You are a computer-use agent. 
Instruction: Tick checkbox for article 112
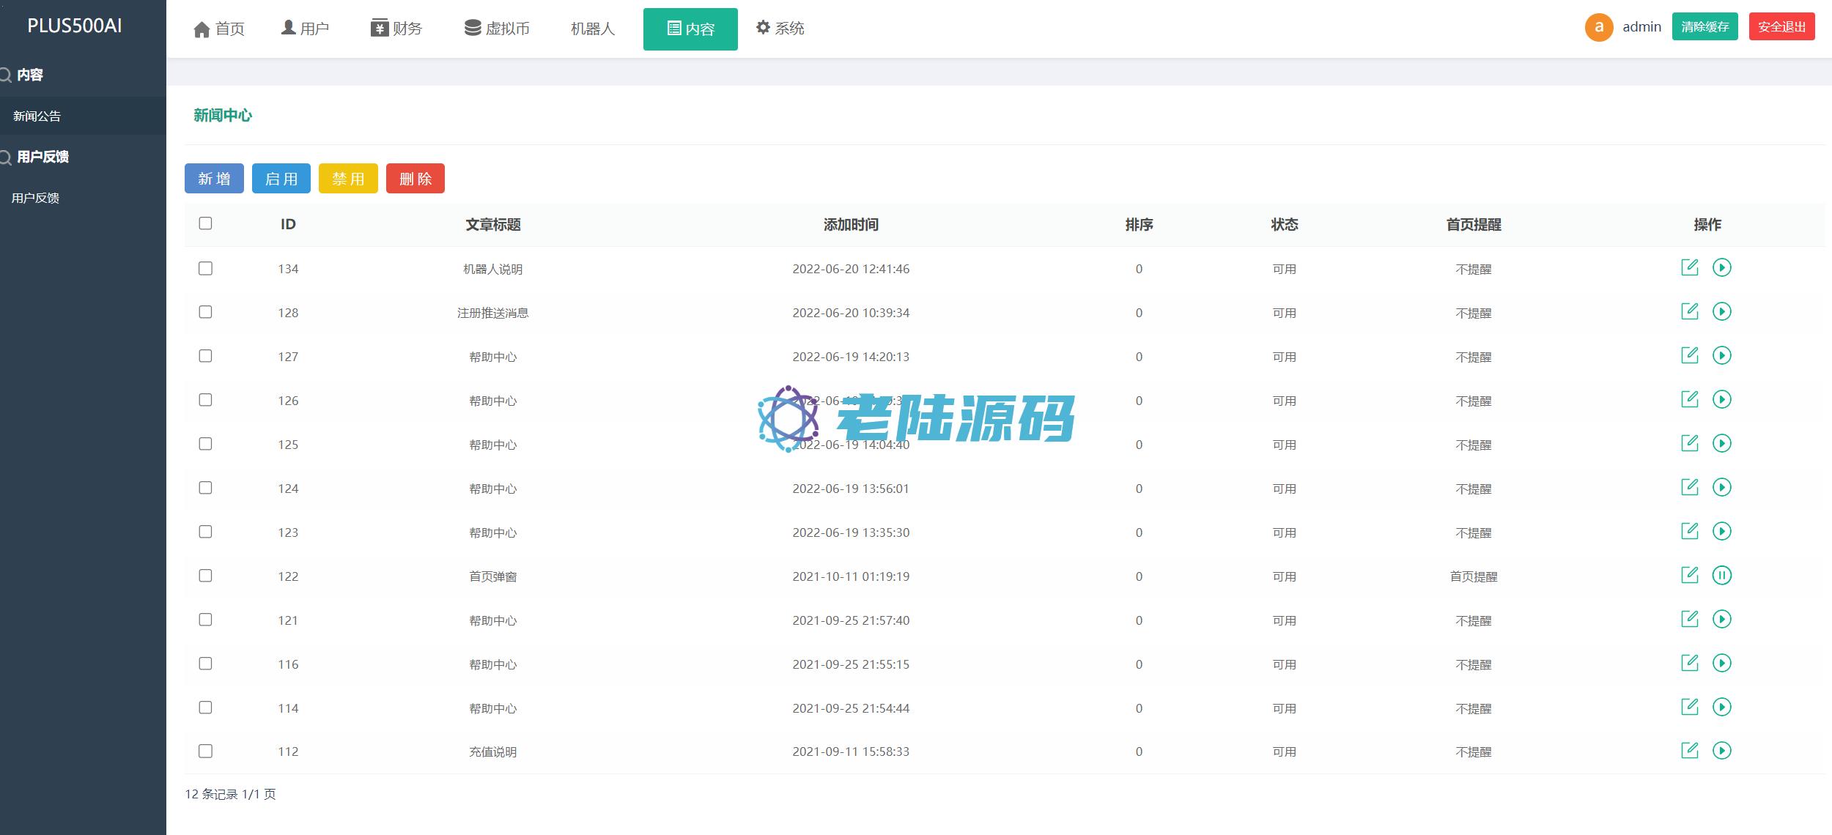click(x=205, y=751)
